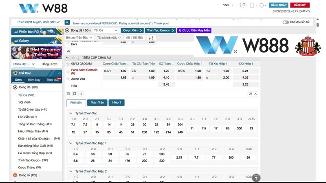Select 1X2 (538) in sidebar
Viewport: 326px width, 183px height.
[x=24, y=103]
